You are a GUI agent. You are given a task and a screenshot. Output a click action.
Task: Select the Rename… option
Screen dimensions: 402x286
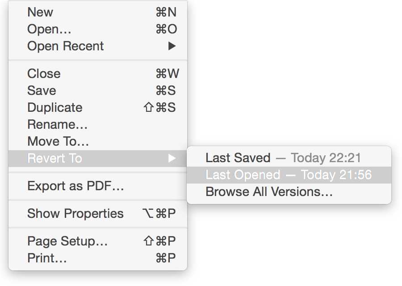pyautogui.click(x=98, y=124)
